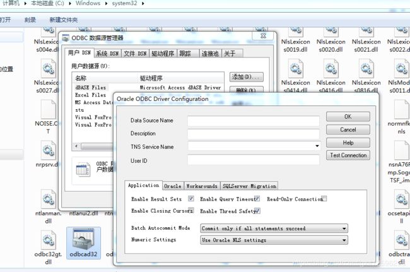Open the 系统 DSN tab
Image resolution: width=410 pixels, height=272 pixels.
(x=107, y=54)
